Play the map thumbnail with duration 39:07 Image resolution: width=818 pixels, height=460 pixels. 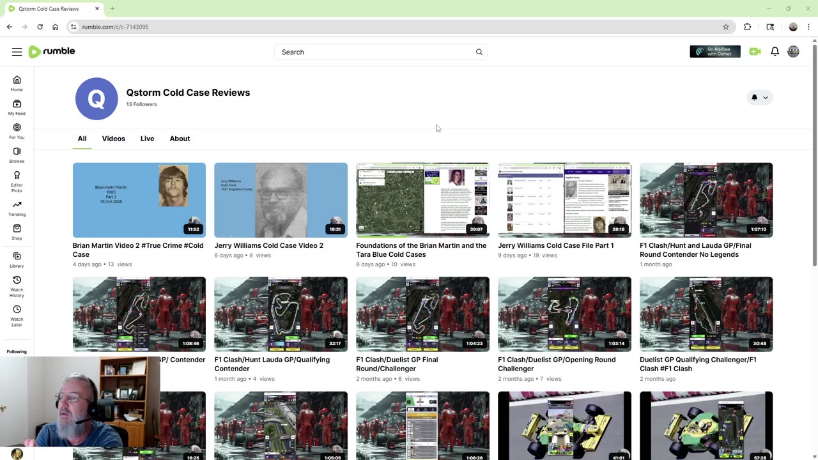(422, 200)
